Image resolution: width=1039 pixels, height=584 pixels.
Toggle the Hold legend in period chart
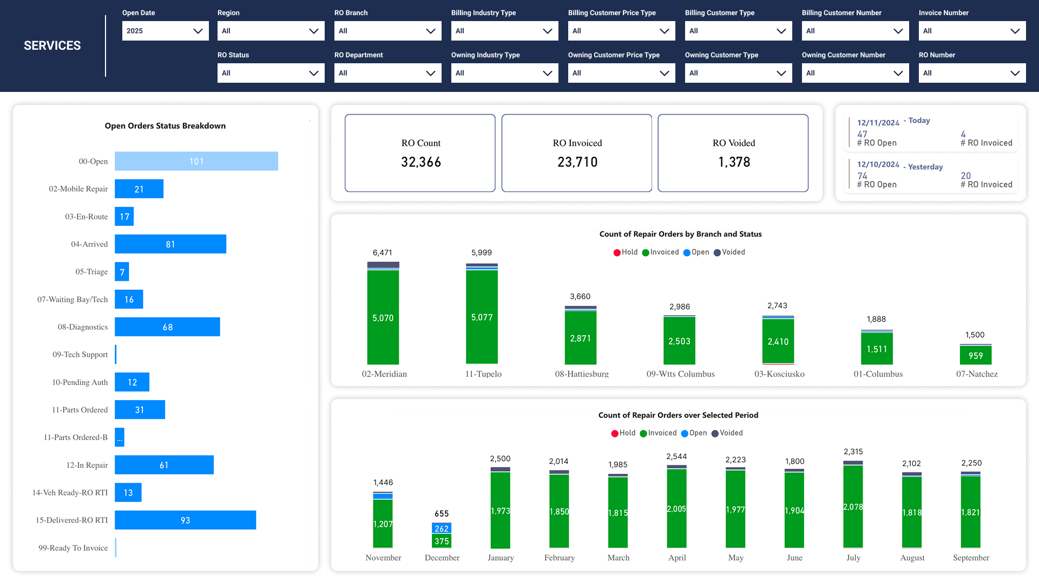pyautogui.click(x=623, y=433)
